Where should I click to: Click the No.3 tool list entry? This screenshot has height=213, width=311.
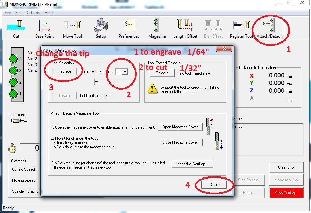(x=32, y=65)
